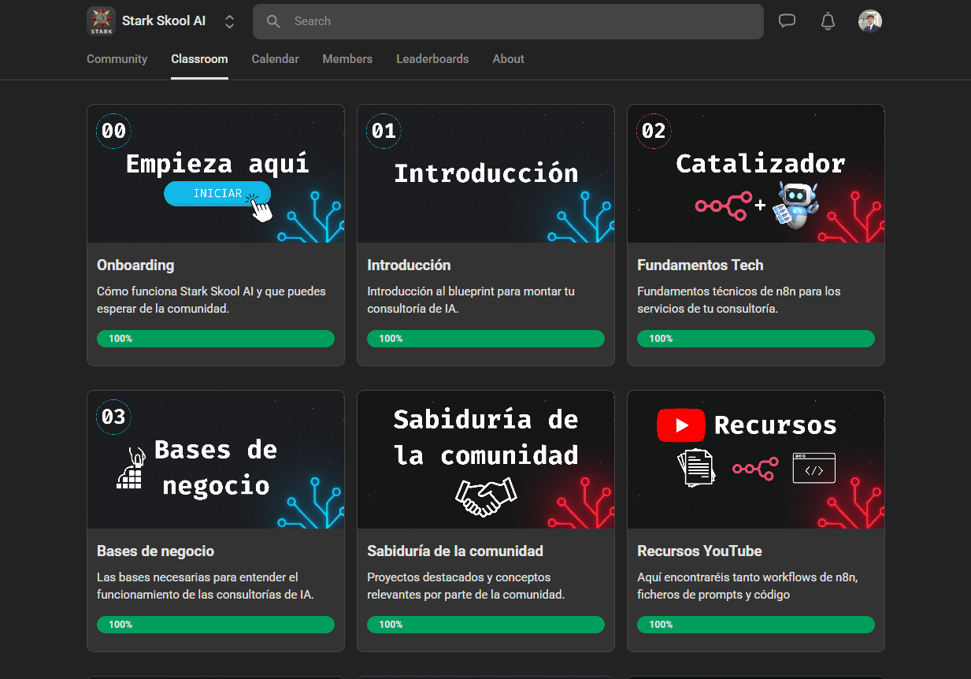
Task: Click the Stark Skool AI logo icon
Action: coord(101,21)
